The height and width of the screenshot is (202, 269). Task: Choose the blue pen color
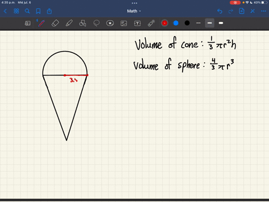click(x=176, y=23)
